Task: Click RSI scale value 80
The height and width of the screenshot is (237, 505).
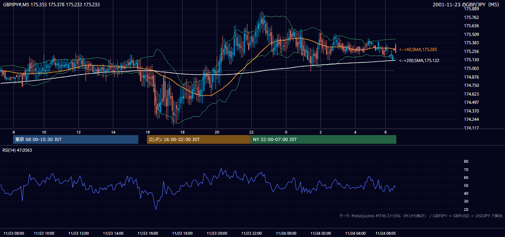Action: tap(466, 162)
